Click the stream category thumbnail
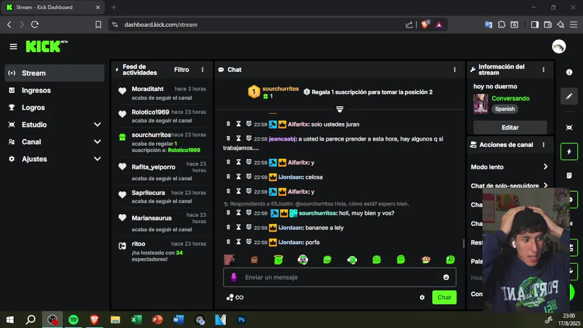 481,104
